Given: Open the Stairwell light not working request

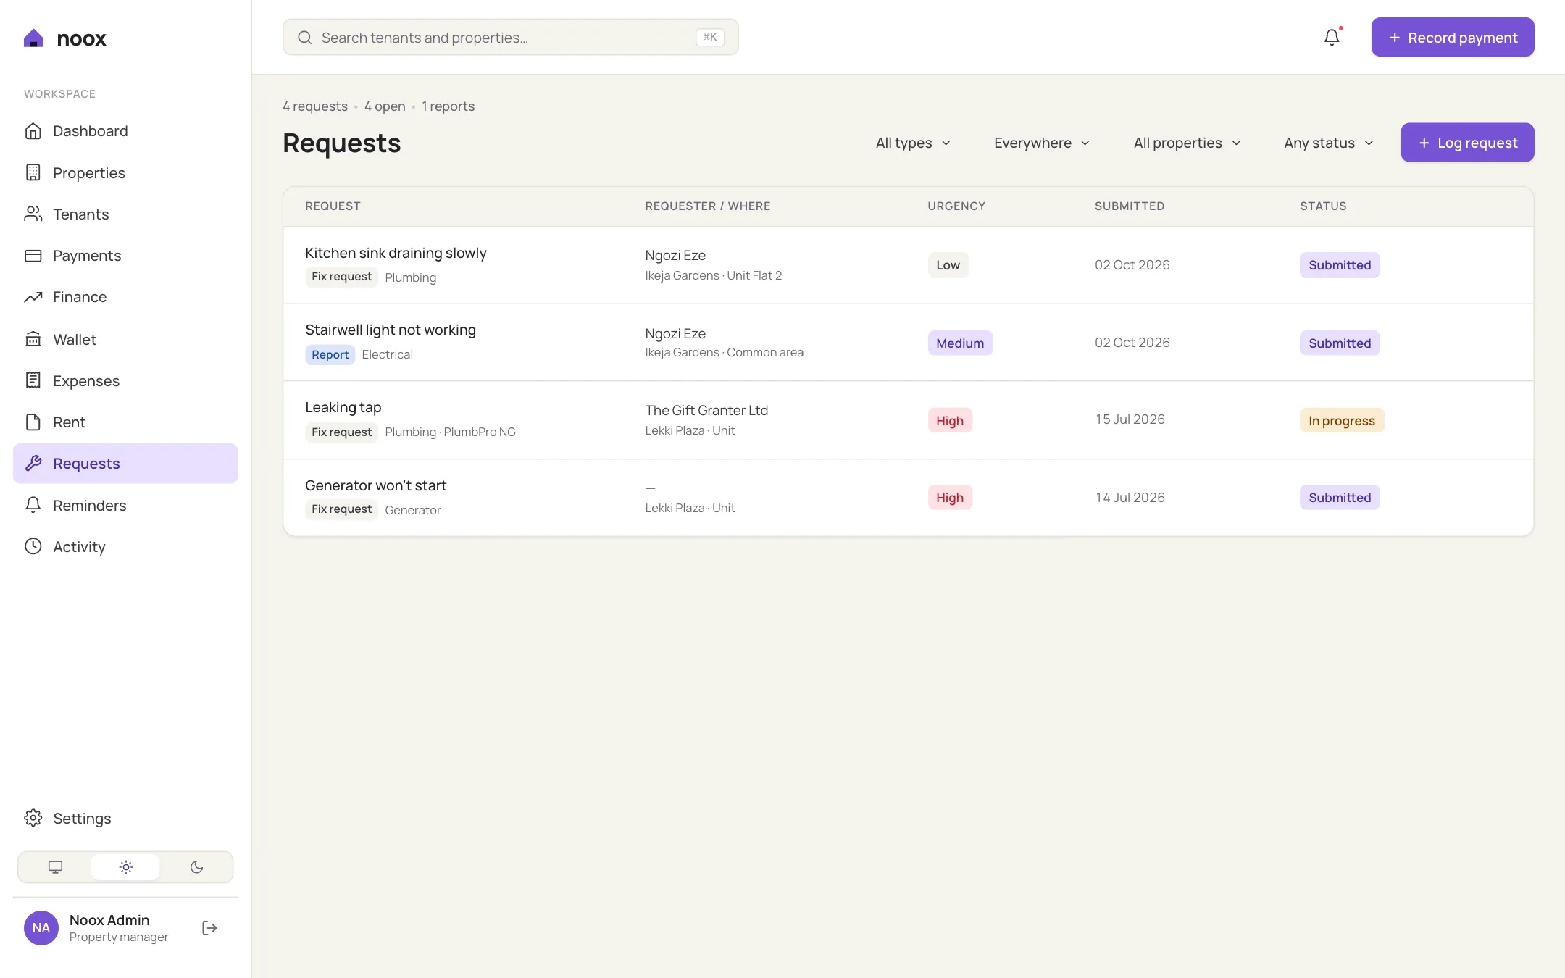Looking at the screenshot, I should (x=391, y=330).
